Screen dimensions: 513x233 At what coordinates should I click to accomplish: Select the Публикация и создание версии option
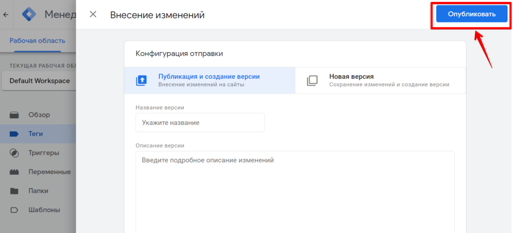[x=209, y=81]
